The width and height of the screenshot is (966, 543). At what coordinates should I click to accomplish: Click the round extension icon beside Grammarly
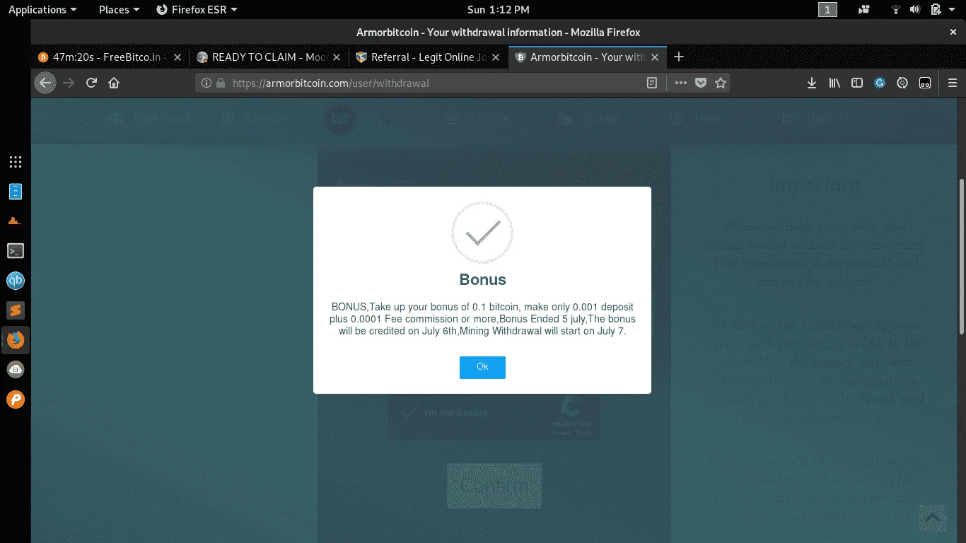pos(902,83)
